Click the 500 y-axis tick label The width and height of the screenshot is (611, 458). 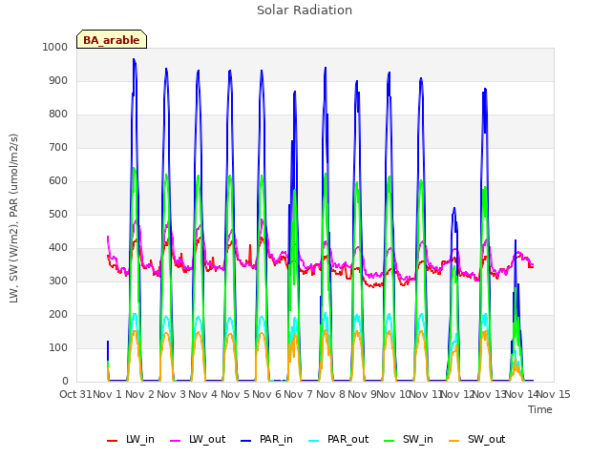58,214
